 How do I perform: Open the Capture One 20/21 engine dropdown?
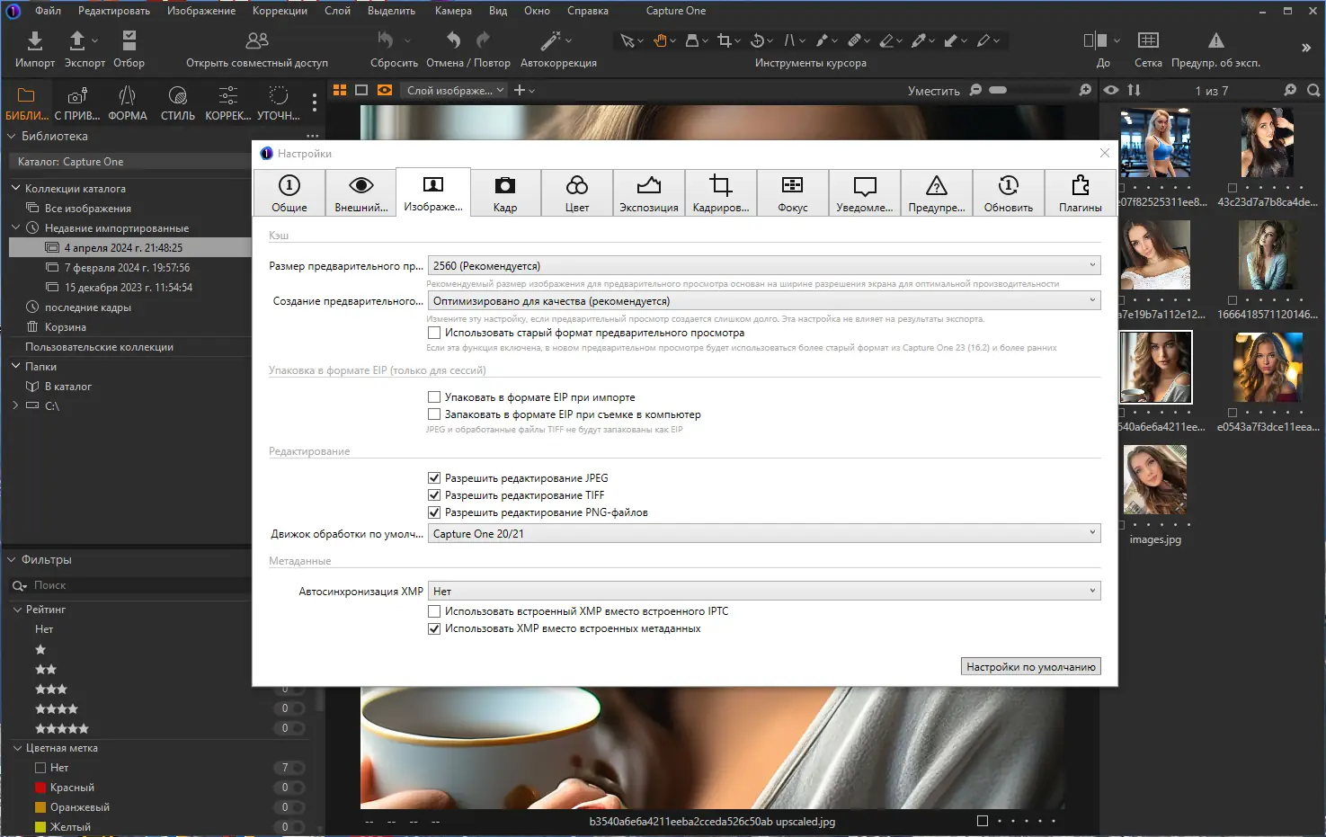click(763, 534)
